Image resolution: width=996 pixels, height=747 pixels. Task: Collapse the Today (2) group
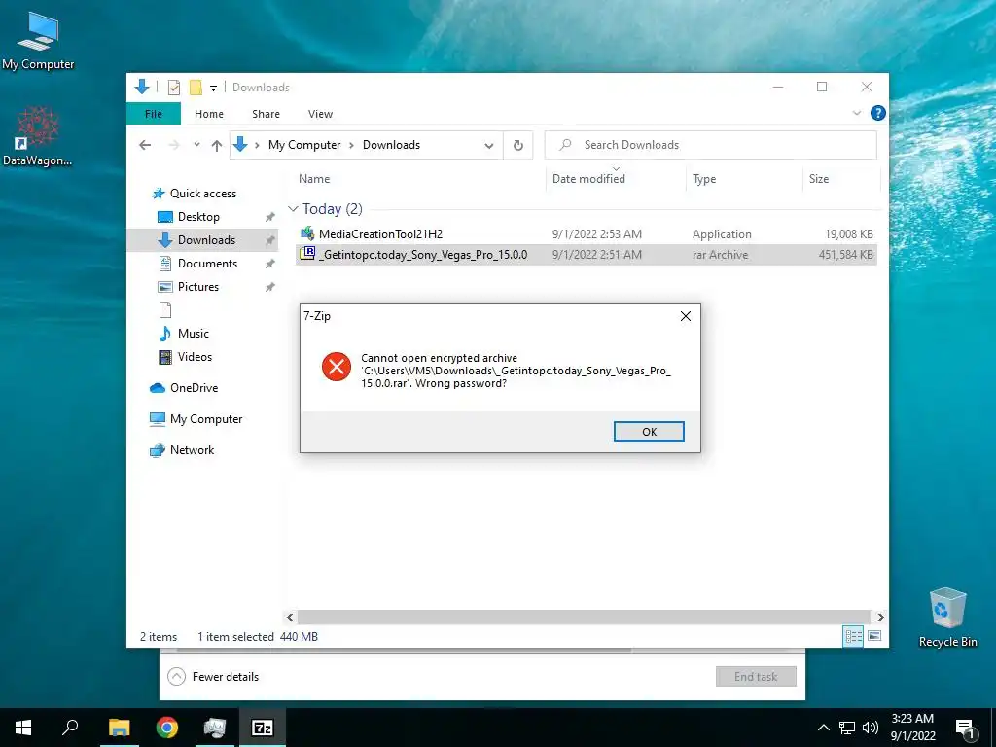293,209
